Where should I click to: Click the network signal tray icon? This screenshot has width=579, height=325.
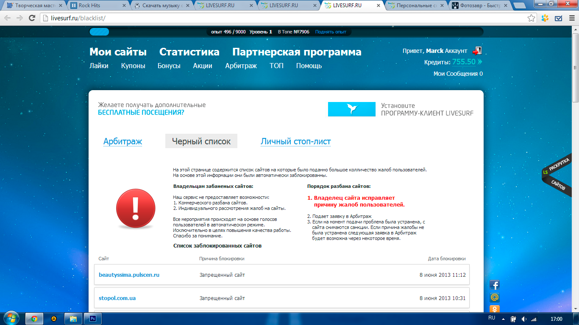click(x=534, y=319)
